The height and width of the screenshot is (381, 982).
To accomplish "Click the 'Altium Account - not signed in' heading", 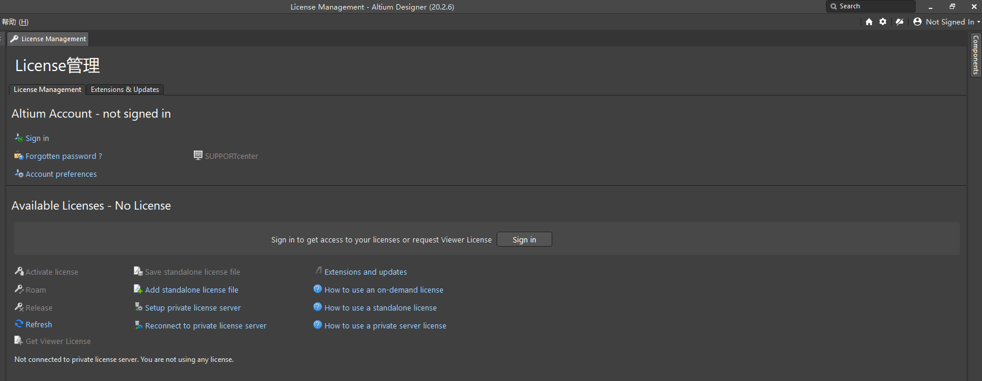I will click(x=91, y=113).
